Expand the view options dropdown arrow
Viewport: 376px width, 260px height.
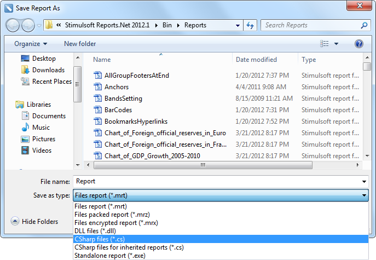(x=336, y=44)
